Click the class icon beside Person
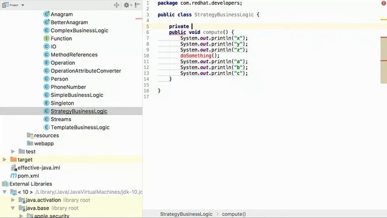Viewport: 387px width, 218px height. 47,79
